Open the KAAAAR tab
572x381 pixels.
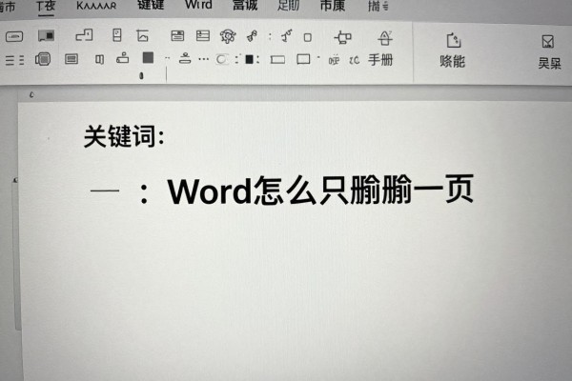coord(96,6)
